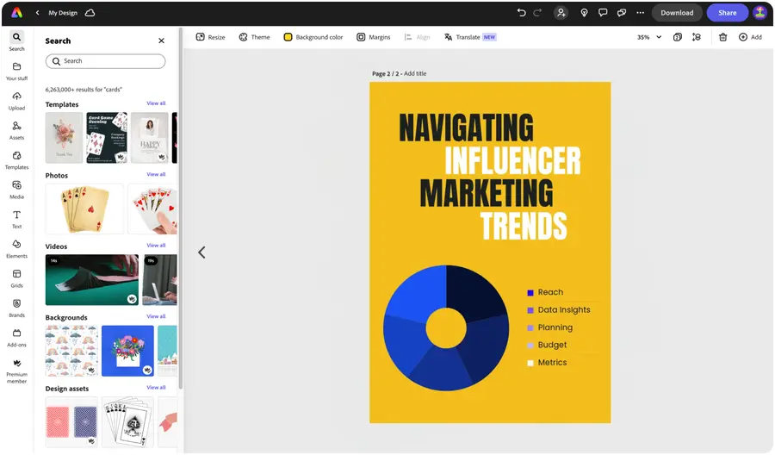Open the Theme options
The image size is (775, 455).
(x=254, y=37)
